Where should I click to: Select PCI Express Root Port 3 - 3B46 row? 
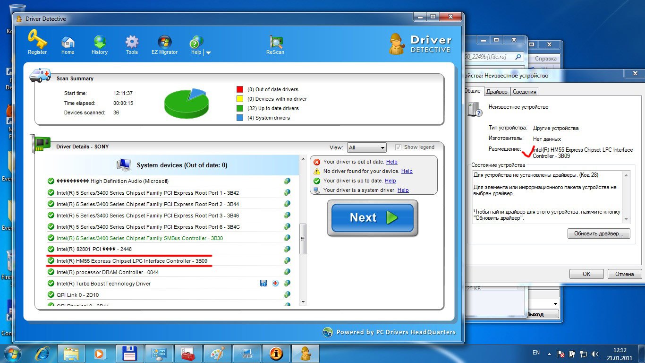click(x=170, y=216)
